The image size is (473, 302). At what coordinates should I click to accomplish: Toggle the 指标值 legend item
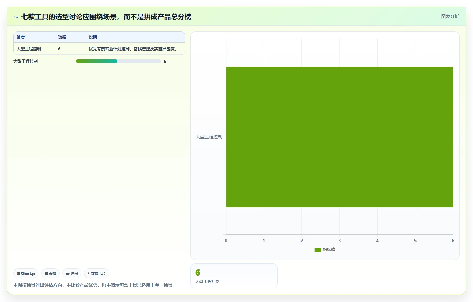325,250
